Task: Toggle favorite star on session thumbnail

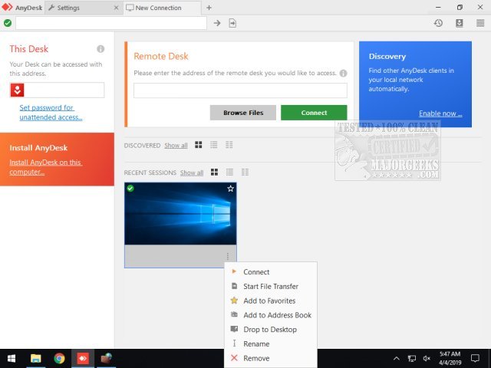Action: click(x=230, y=189)
